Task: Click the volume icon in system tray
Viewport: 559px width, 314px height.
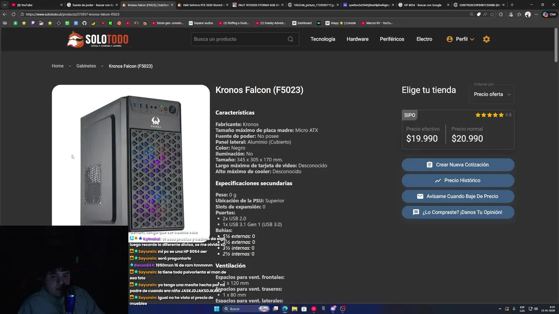Action: (536, 309)
